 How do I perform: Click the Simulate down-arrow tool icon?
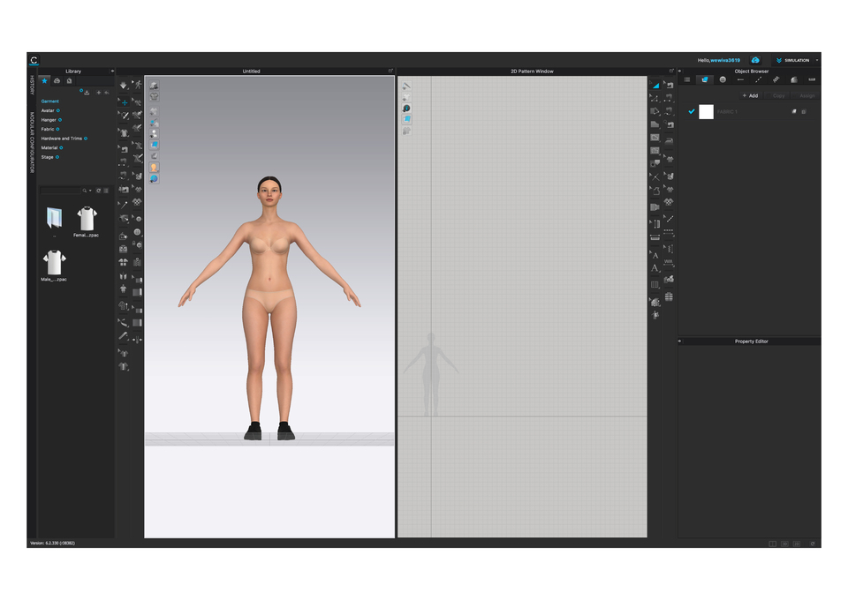pos(123,86)
